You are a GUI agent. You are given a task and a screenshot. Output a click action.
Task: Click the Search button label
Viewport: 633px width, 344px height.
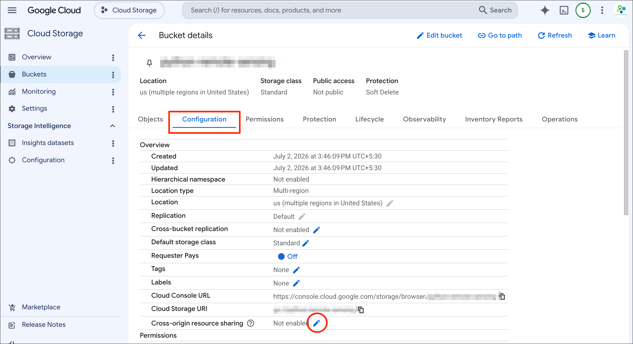pyautogui.click(x=501, y=10)
